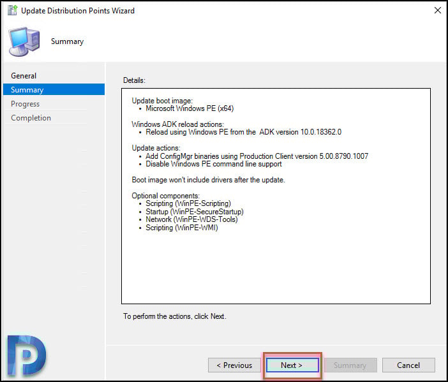Go back with the Previous button
The height and width of the screenshot is (382, 448).
[234, 365]
